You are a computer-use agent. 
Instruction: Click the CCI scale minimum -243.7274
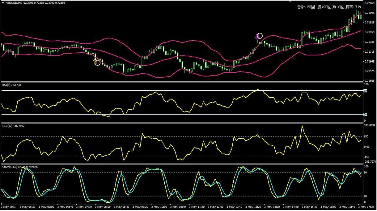tap(370, 161)
